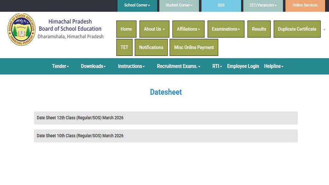
Task: Expand the Tender dropdown
Action: 60,66
